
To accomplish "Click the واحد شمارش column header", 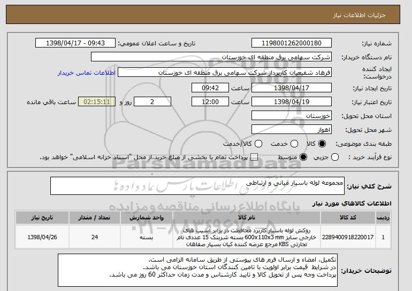I will [x=147, y=218].
